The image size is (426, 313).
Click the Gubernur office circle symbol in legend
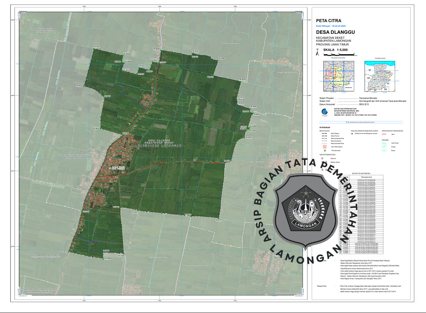[322, 159]
